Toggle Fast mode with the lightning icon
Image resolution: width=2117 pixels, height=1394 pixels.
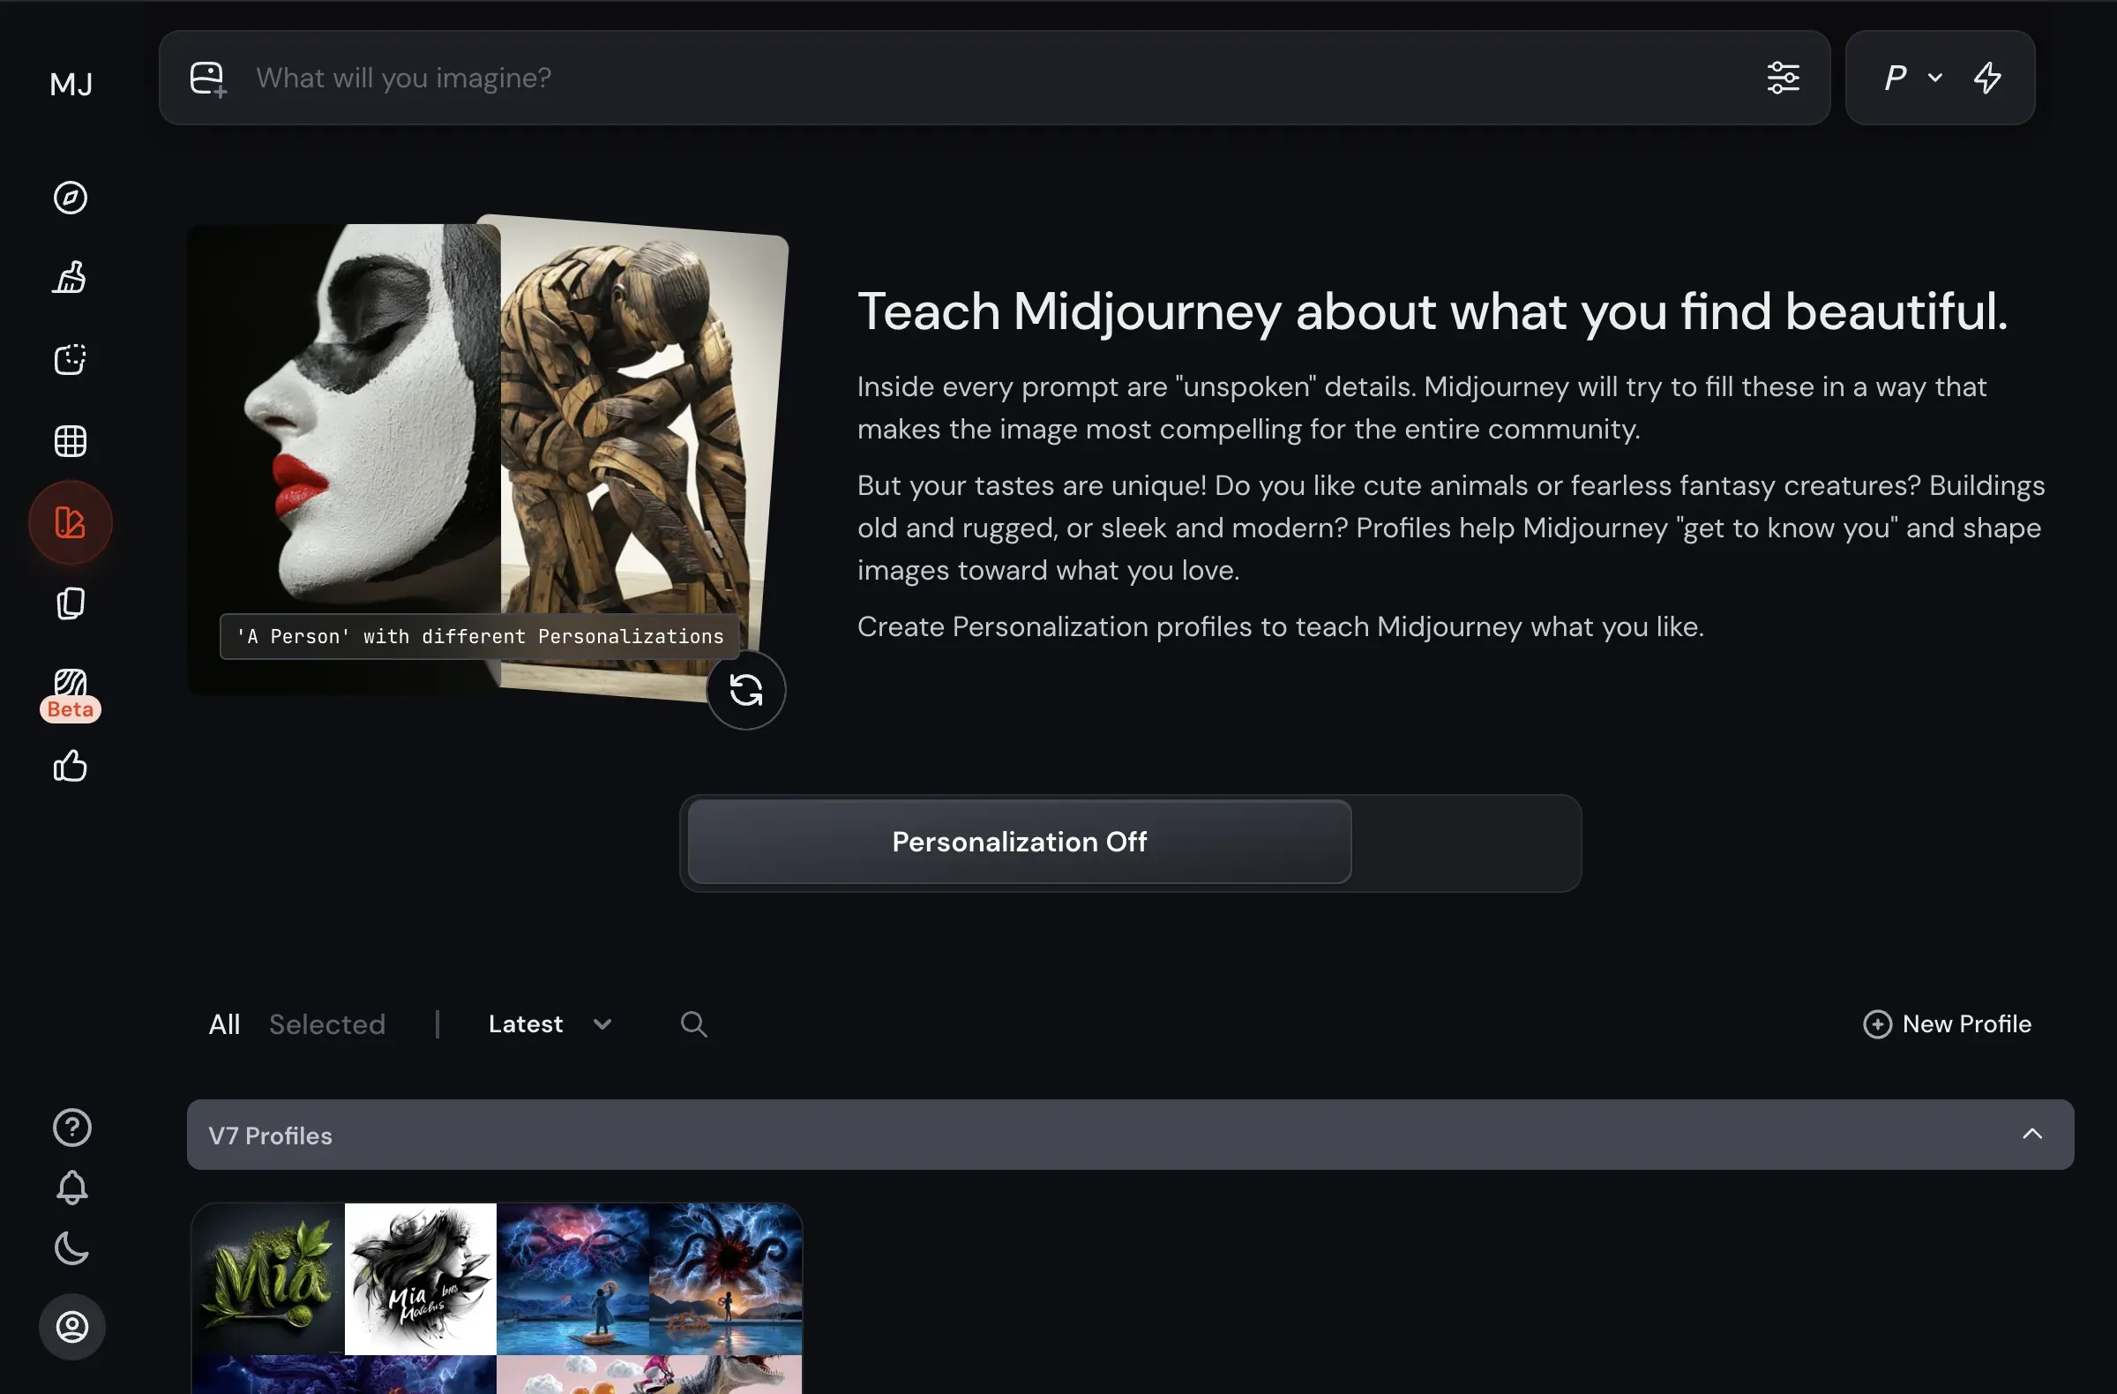1989,79
